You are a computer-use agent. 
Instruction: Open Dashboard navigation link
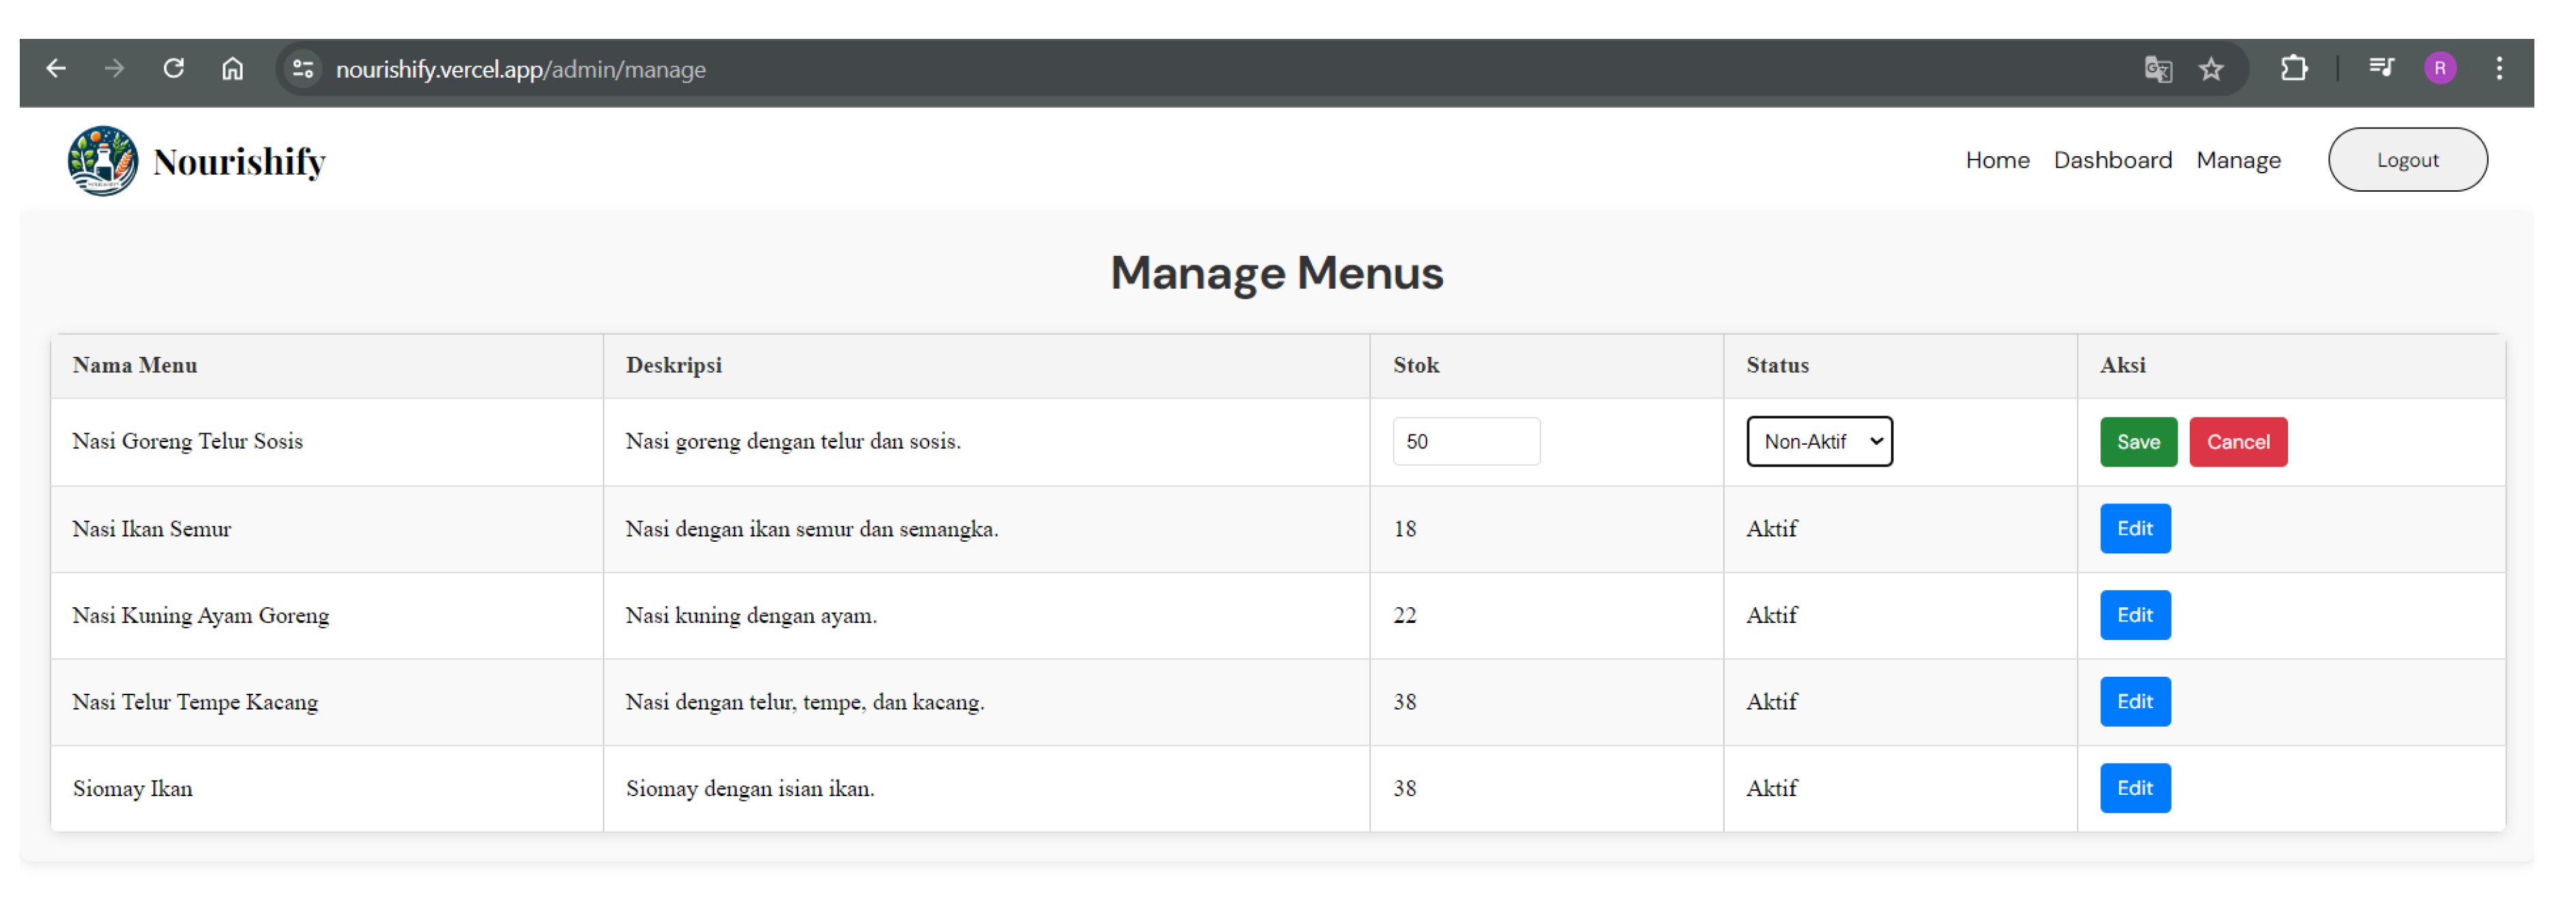[x=2112, y=160]
